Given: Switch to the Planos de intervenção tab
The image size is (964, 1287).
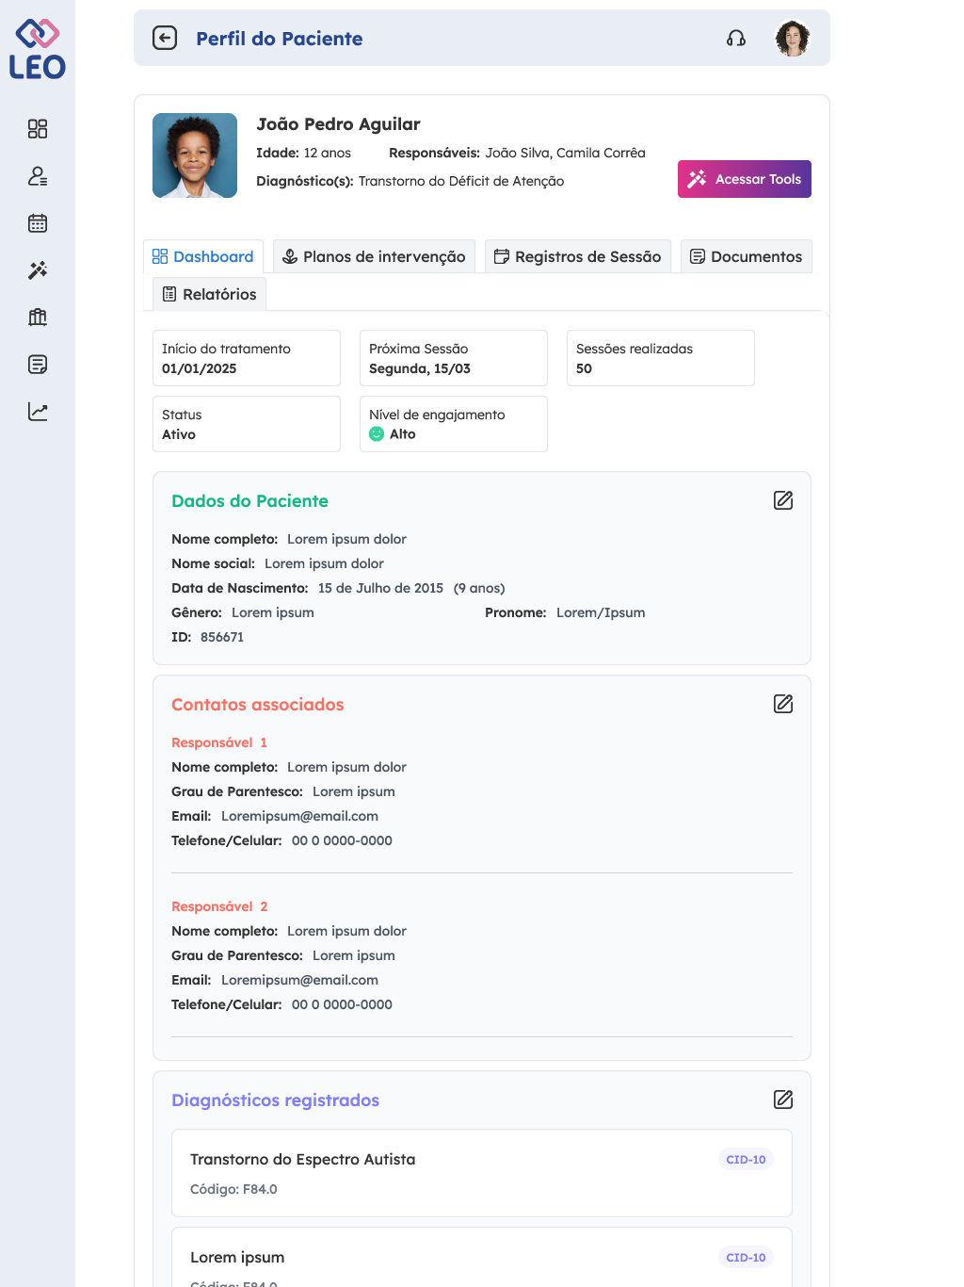Looking at the screenshot, I should point(375,256).
